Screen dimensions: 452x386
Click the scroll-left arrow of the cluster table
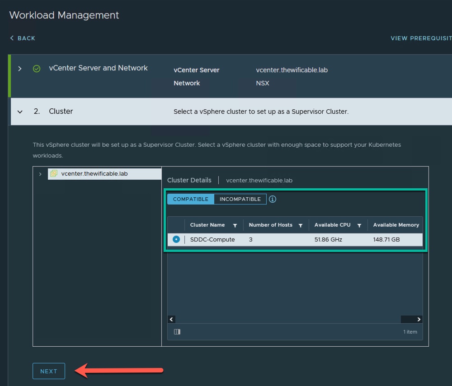coord(172,319)
